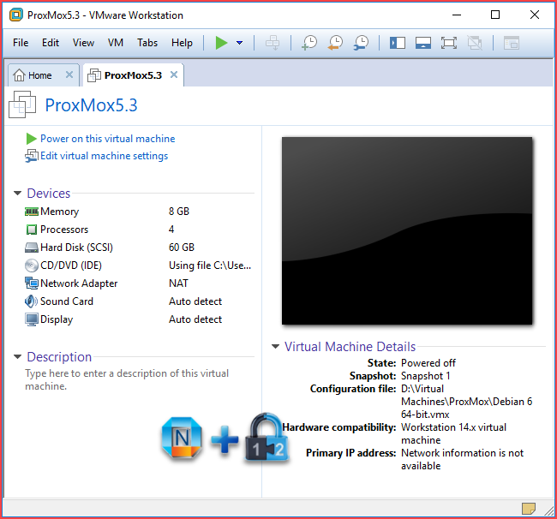Click the VMware Workstation title bar icon
Image resolution: width=557 pixels, height=519 pixels.
coord(16,15)
